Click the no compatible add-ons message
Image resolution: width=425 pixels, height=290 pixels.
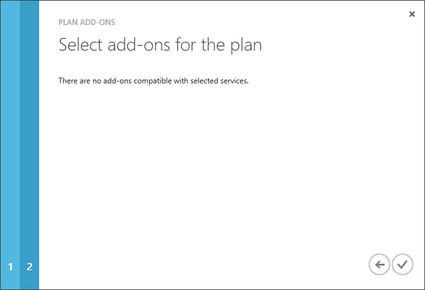click(x=153, y=81)
